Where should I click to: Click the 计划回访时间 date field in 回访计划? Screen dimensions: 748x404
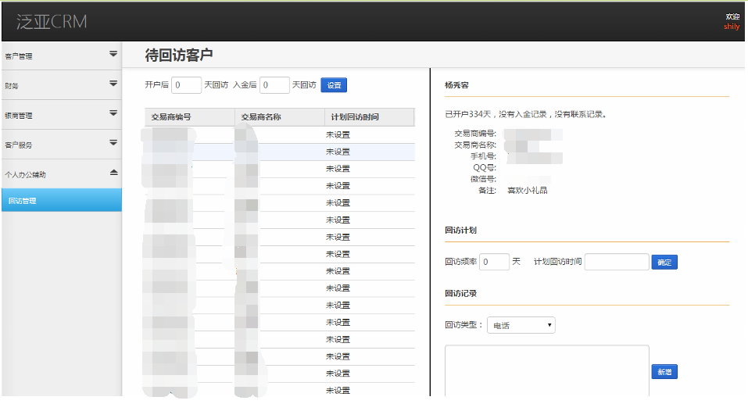pyautogui.click(x=616, y=263)
